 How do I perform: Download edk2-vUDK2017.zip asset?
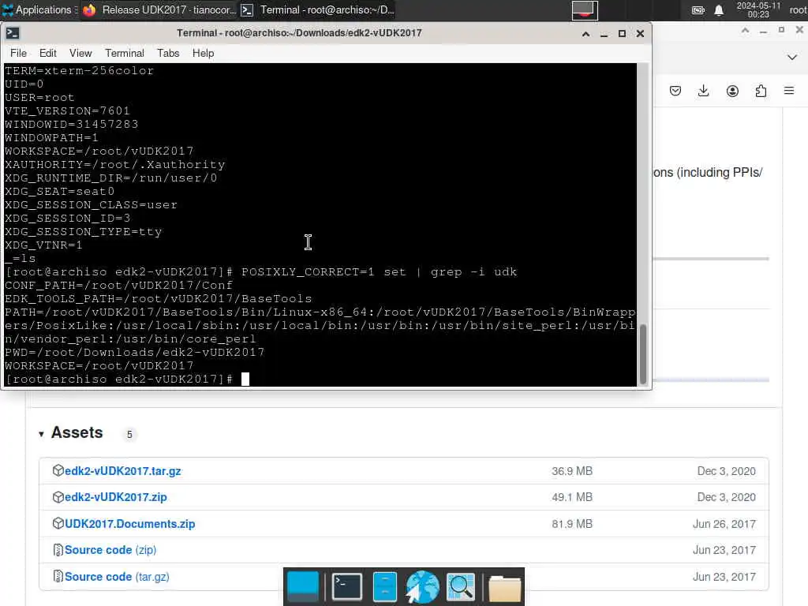(x=116, y=497)
